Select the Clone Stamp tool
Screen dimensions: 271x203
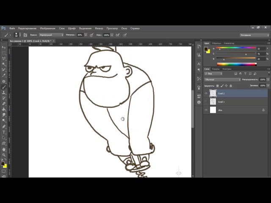tap(4, 93)
